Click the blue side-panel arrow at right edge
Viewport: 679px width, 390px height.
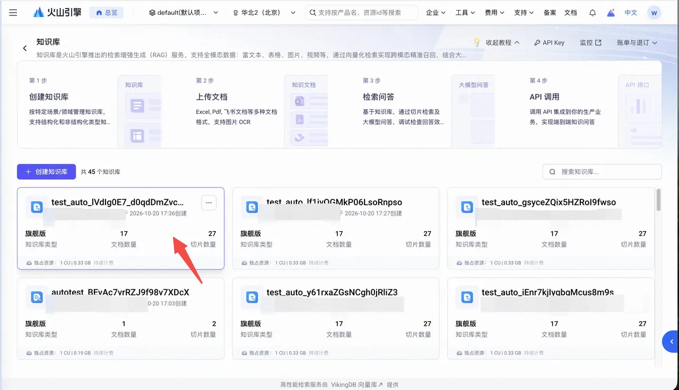pos(671,342)
